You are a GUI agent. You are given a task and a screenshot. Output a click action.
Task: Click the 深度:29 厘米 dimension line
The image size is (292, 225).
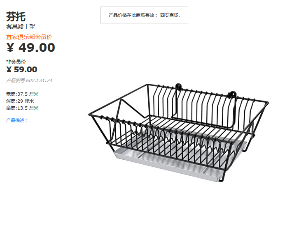[20, 101]
